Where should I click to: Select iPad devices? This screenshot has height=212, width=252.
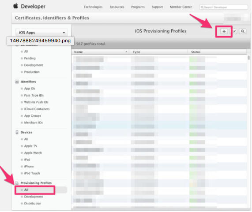click(x=27, y=160)
